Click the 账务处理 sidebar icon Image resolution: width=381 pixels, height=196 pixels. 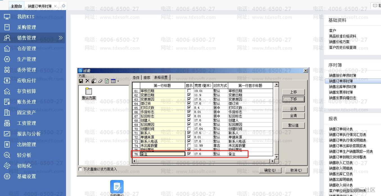coord(7,102)
